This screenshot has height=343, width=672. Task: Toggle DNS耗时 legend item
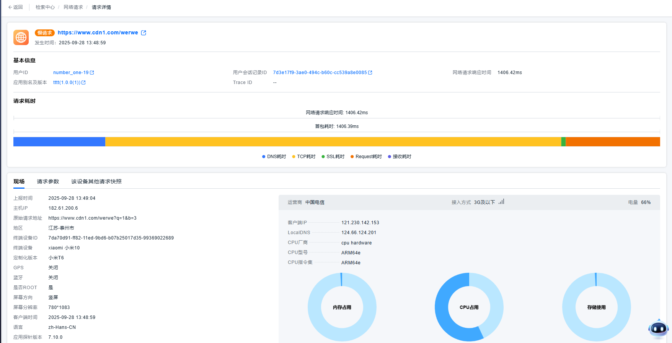click(x=274, y=157)
